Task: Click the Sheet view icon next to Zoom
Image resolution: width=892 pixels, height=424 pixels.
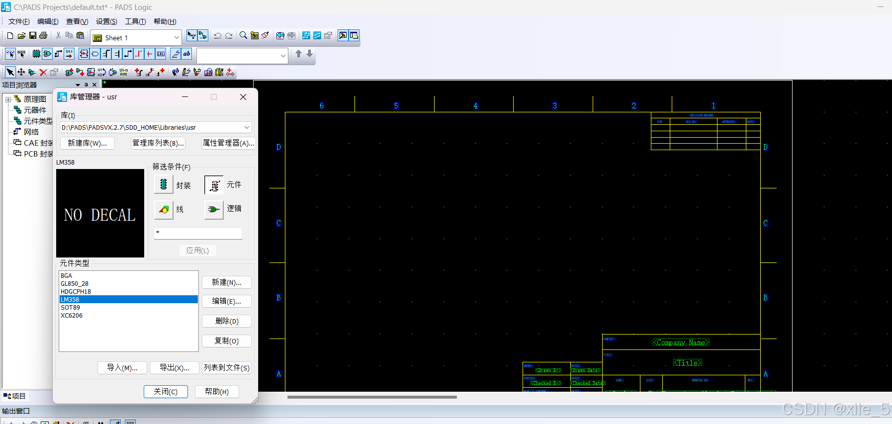Action: coord(255,36)
